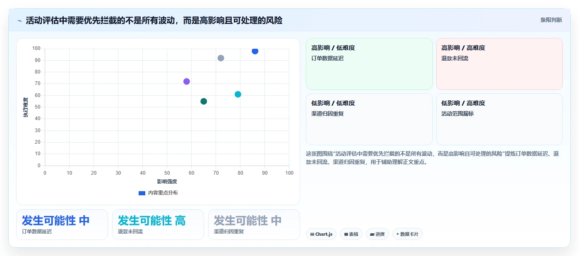Click the gray 发生可能性 中 card
This screenshot has width=579, height=256.
(x=254, y=225)
